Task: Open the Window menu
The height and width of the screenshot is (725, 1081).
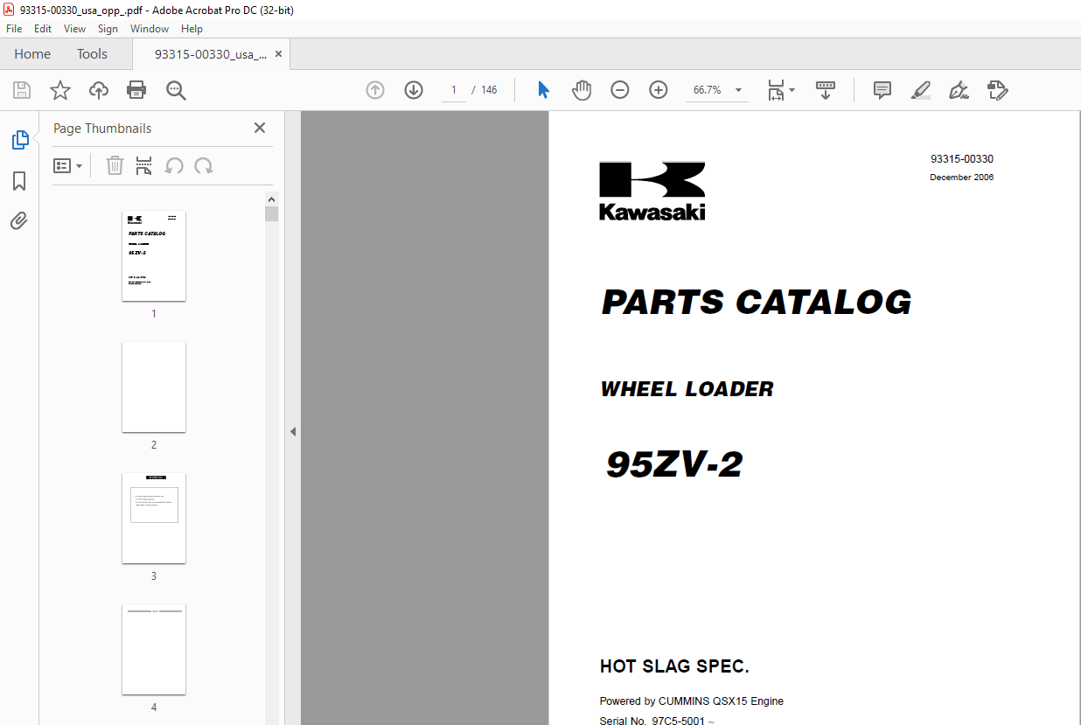Action: pos(150,29)
